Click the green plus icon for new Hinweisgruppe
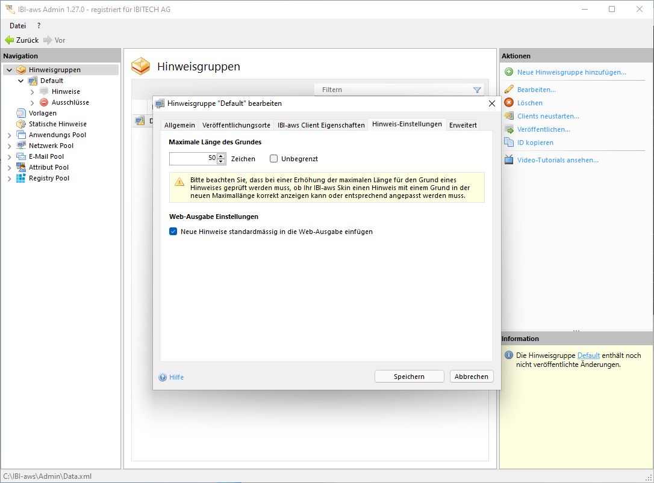Image resolution: width=654 pixels, height=483 pixels. point(508,72)
